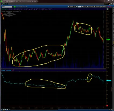Image resolution: width=114 pixels, height=111 pixels.
Task: Click the flask quick-study icon
Action: (74, 7)
